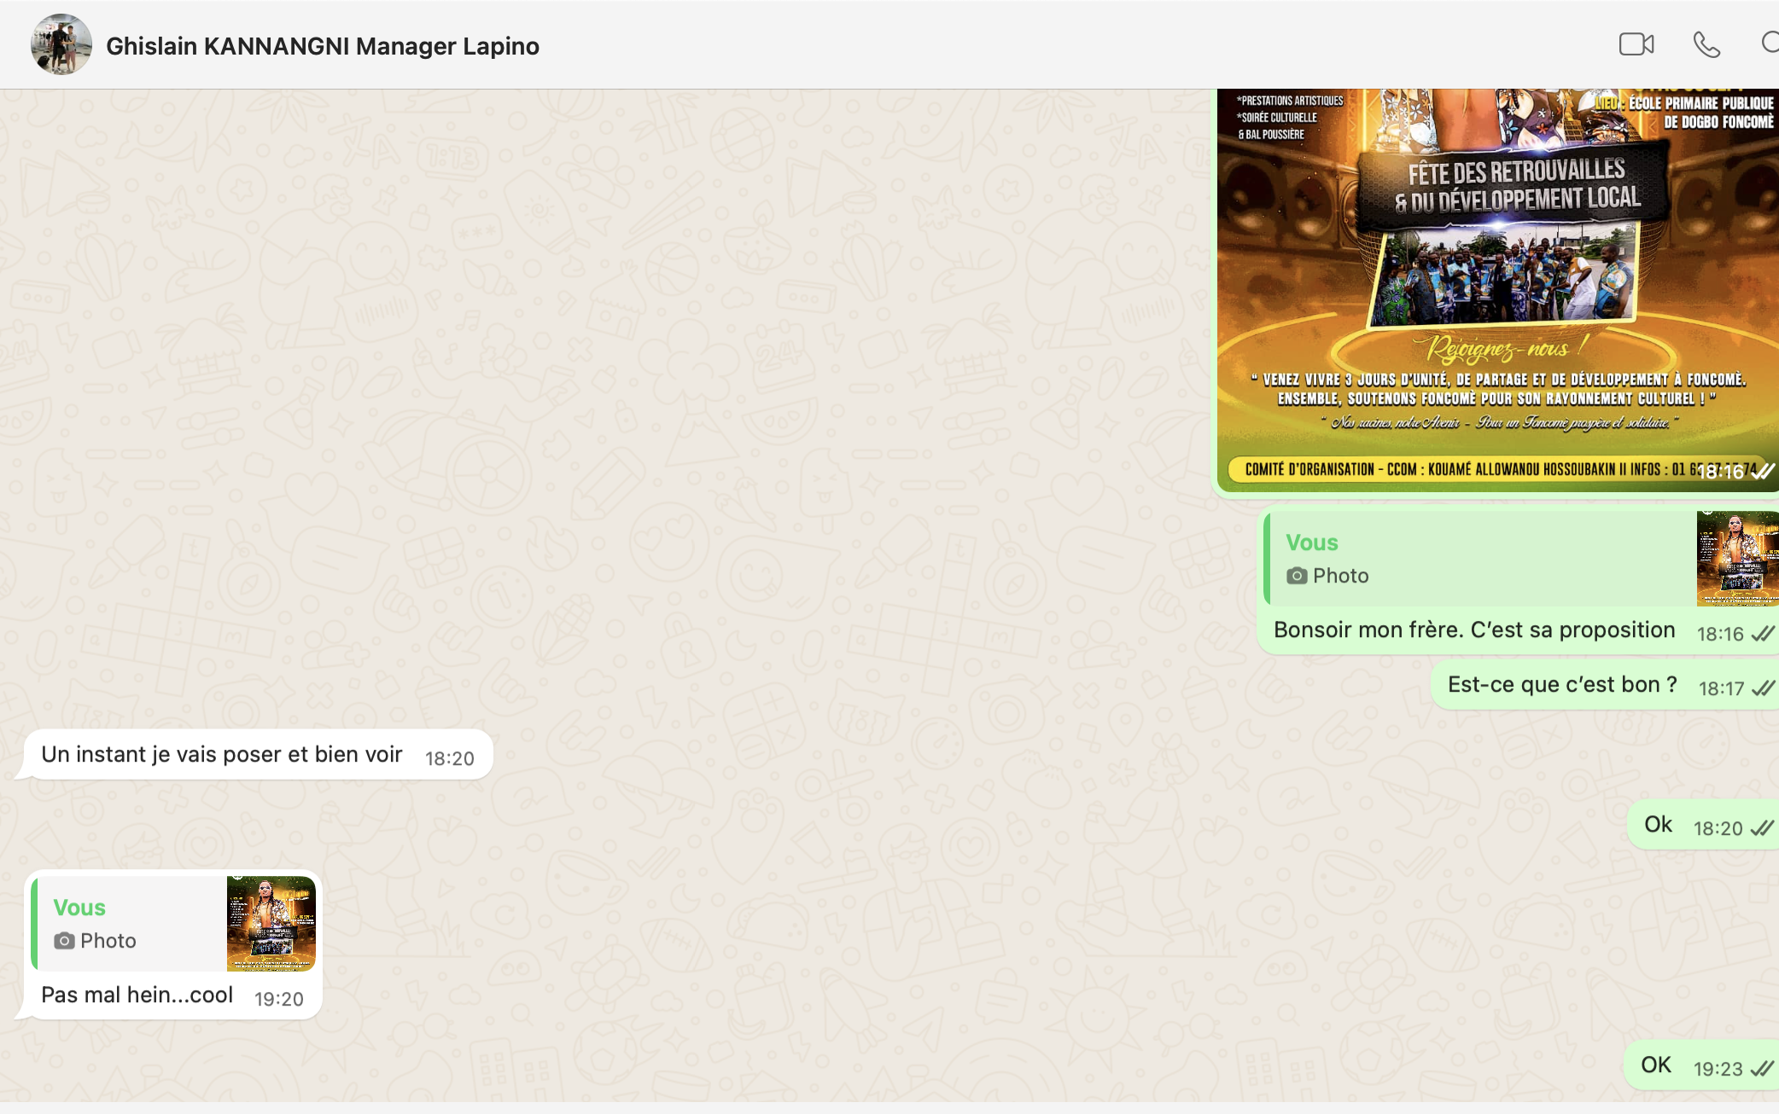
Task: Select message 'Bonsoir mon frère. C'est sa proposition'
Action: 1474,630
